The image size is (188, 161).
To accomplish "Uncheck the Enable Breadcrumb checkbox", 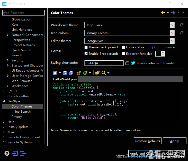I will click(x=86, y=54).
